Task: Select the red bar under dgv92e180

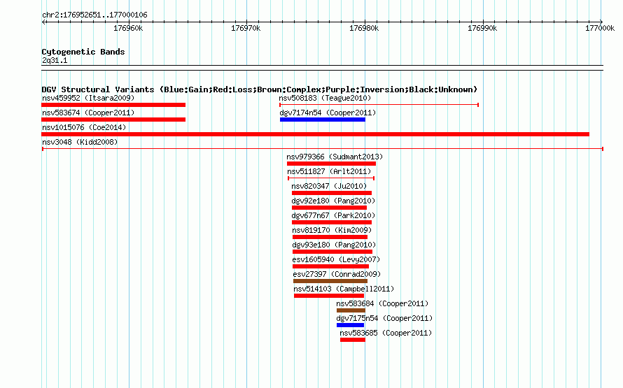Action: (x=329, y=208)
